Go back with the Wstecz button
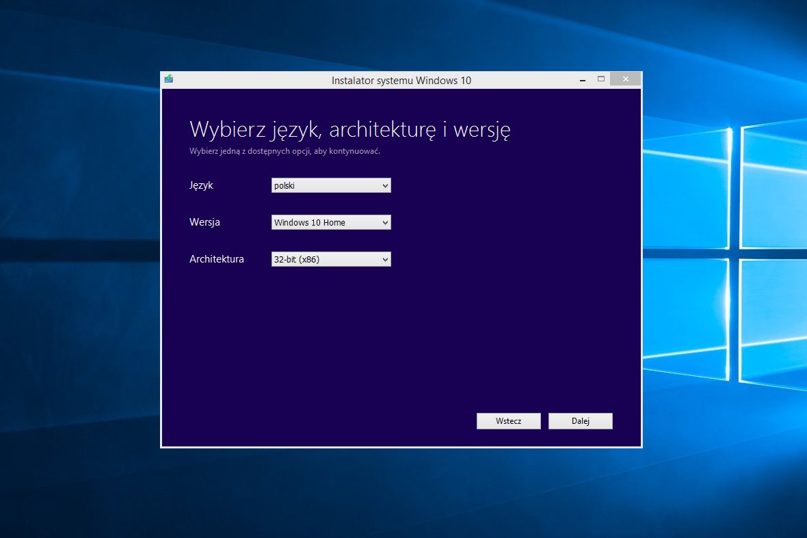 [x=509, y=420]
